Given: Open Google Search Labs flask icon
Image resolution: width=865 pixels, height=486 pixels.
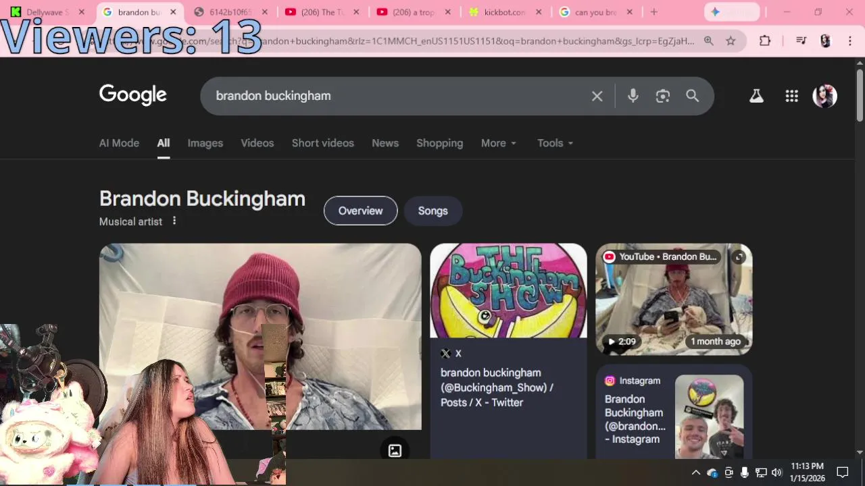Looking at the screenshot, I should [x=756, y=96].
